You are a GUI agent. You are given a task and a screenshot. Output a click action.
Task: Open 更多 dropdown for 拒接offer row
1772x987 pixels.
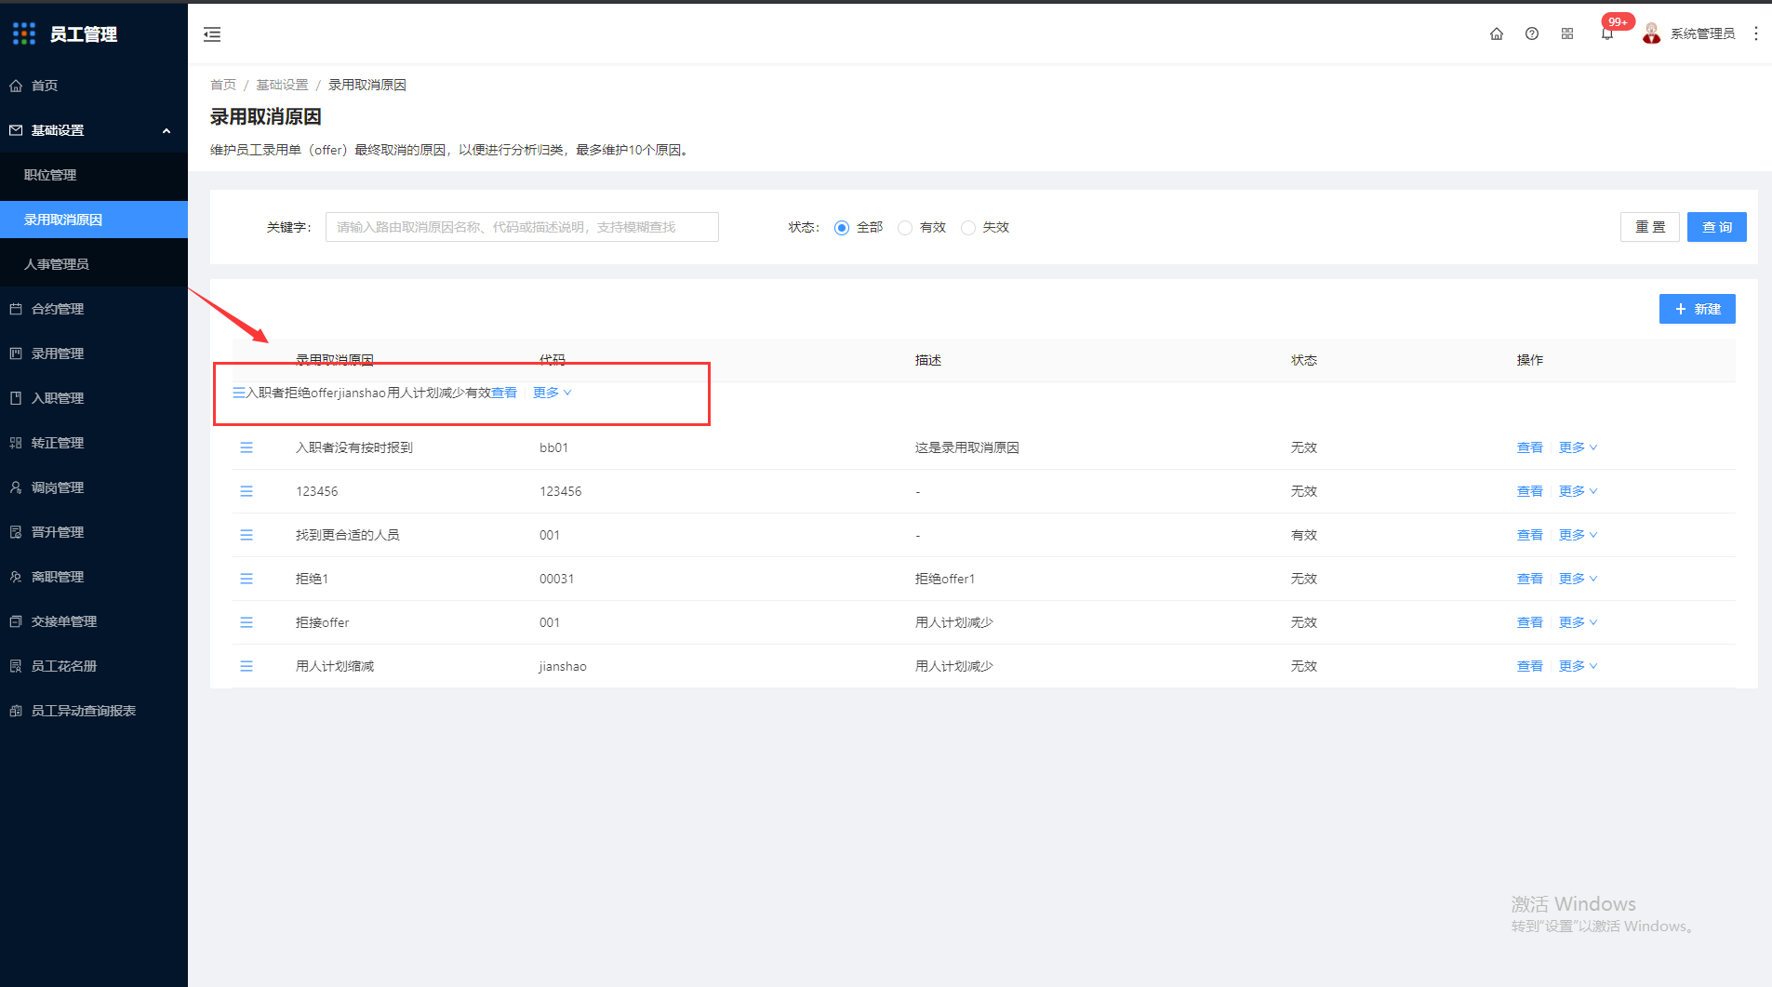1578,622
